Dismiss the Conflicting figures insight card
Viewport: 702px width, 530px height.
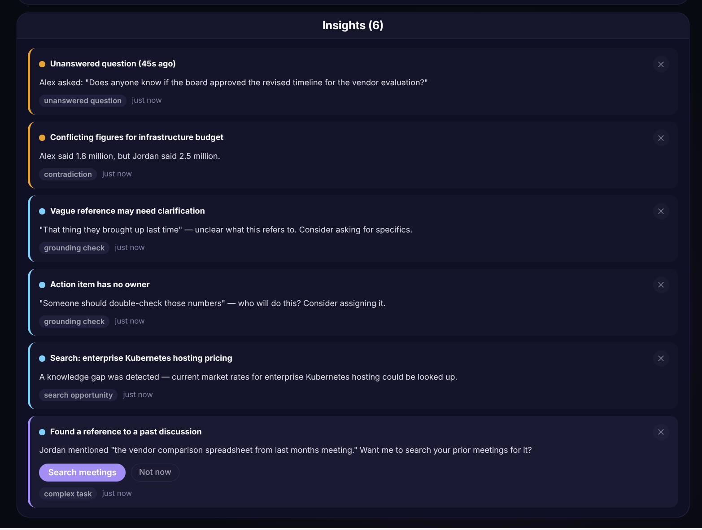click(x=661, y=138)
